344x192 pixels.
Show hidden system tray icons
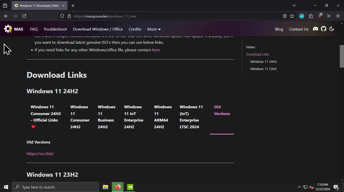click(x=299, y=187)
